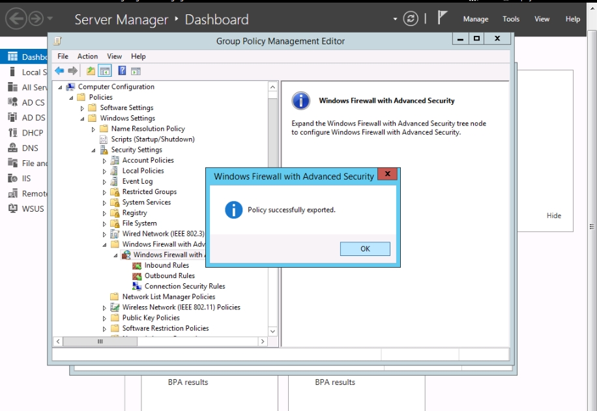Click the Connection Security Rules icon
Image resolution: width=597 pixels, height=411 pixels.
point(137,286)
